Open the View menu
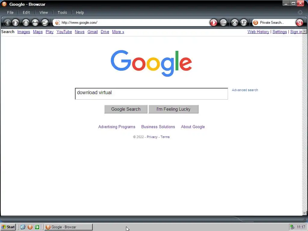This screenshot has height=231, width=308. click(44, 13)
